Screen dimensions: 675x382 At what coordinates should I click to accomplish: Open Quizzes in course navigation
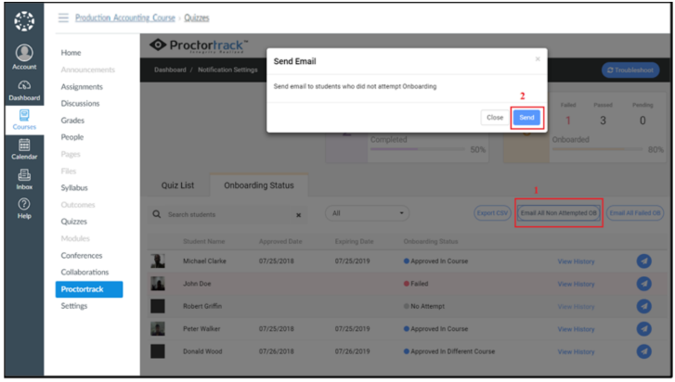(x=73, y=222)
